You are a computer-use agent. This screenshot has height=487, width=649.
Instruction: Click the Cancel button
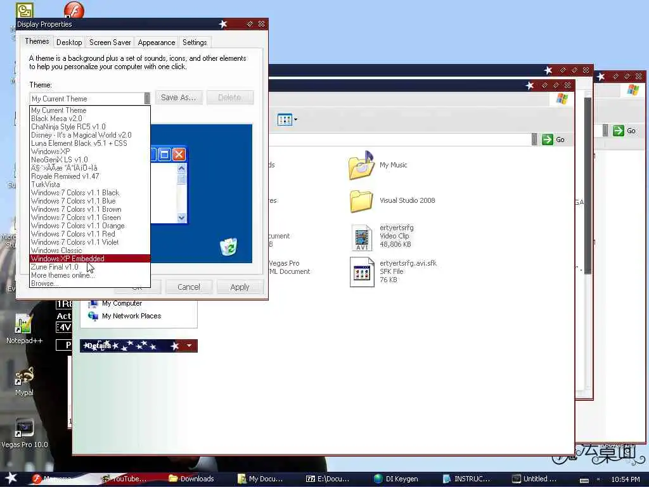pos(189,287)
